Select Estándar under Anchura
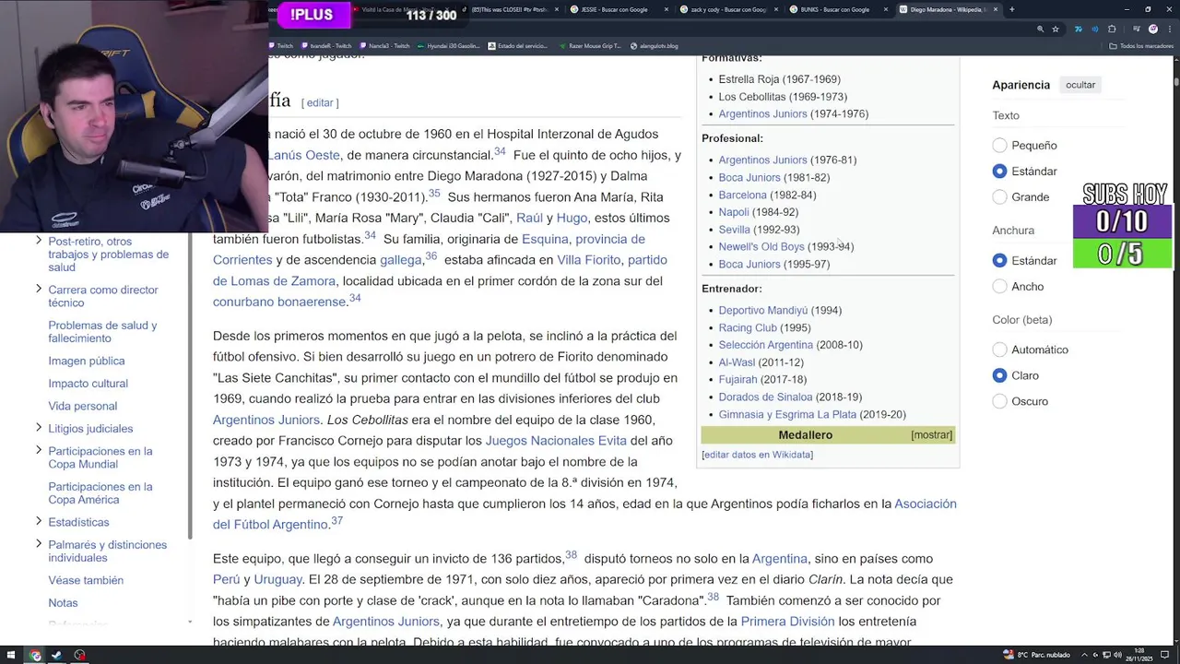The height and width of the screenshot is (664, 1180). 999,260
